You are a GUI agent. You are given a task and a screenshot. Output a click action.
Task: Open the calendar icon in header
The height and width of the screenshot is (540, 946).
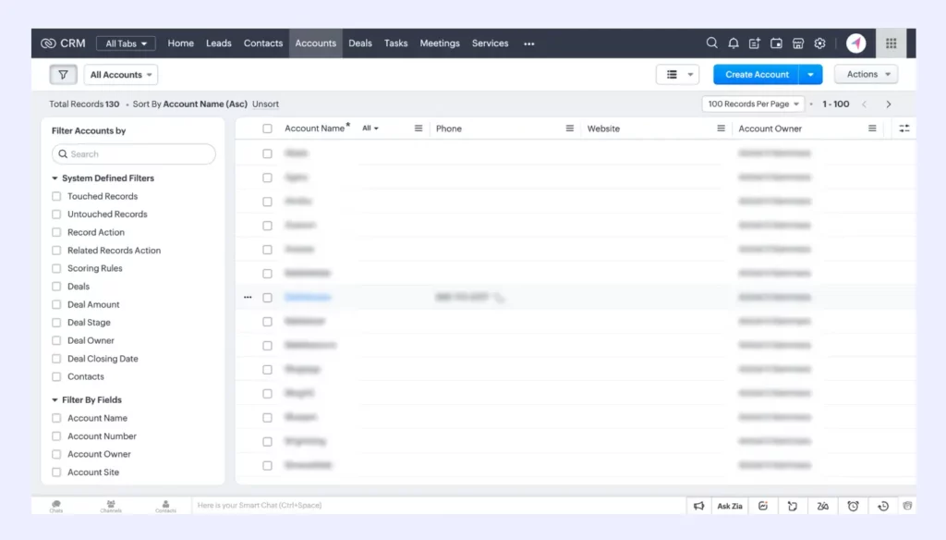775,43
